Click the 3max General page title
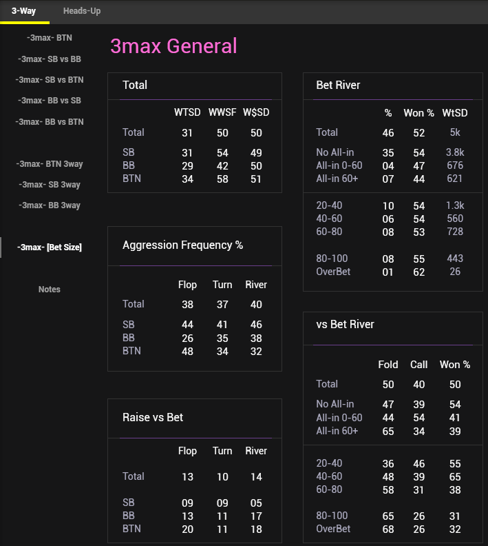Viewport: 488px width, 546px height. [173, 46]
